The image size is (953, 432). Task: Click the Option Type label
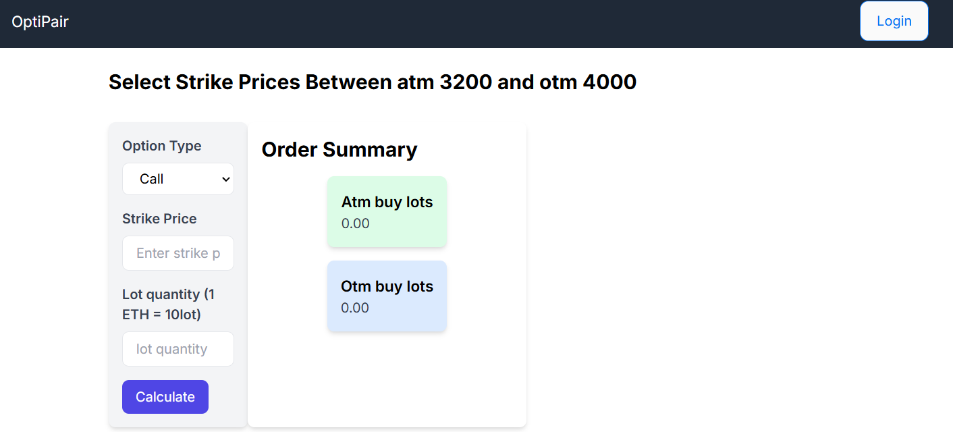(x=162, y=146)
